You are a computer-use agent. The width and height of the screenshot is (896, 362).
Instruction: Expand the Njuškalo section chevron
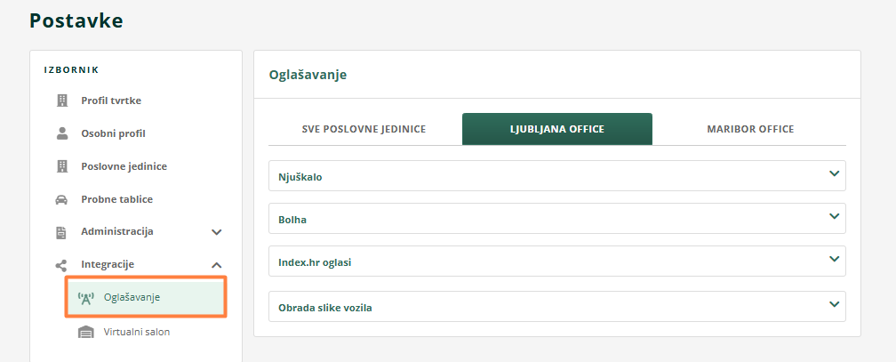coord(834,174)
